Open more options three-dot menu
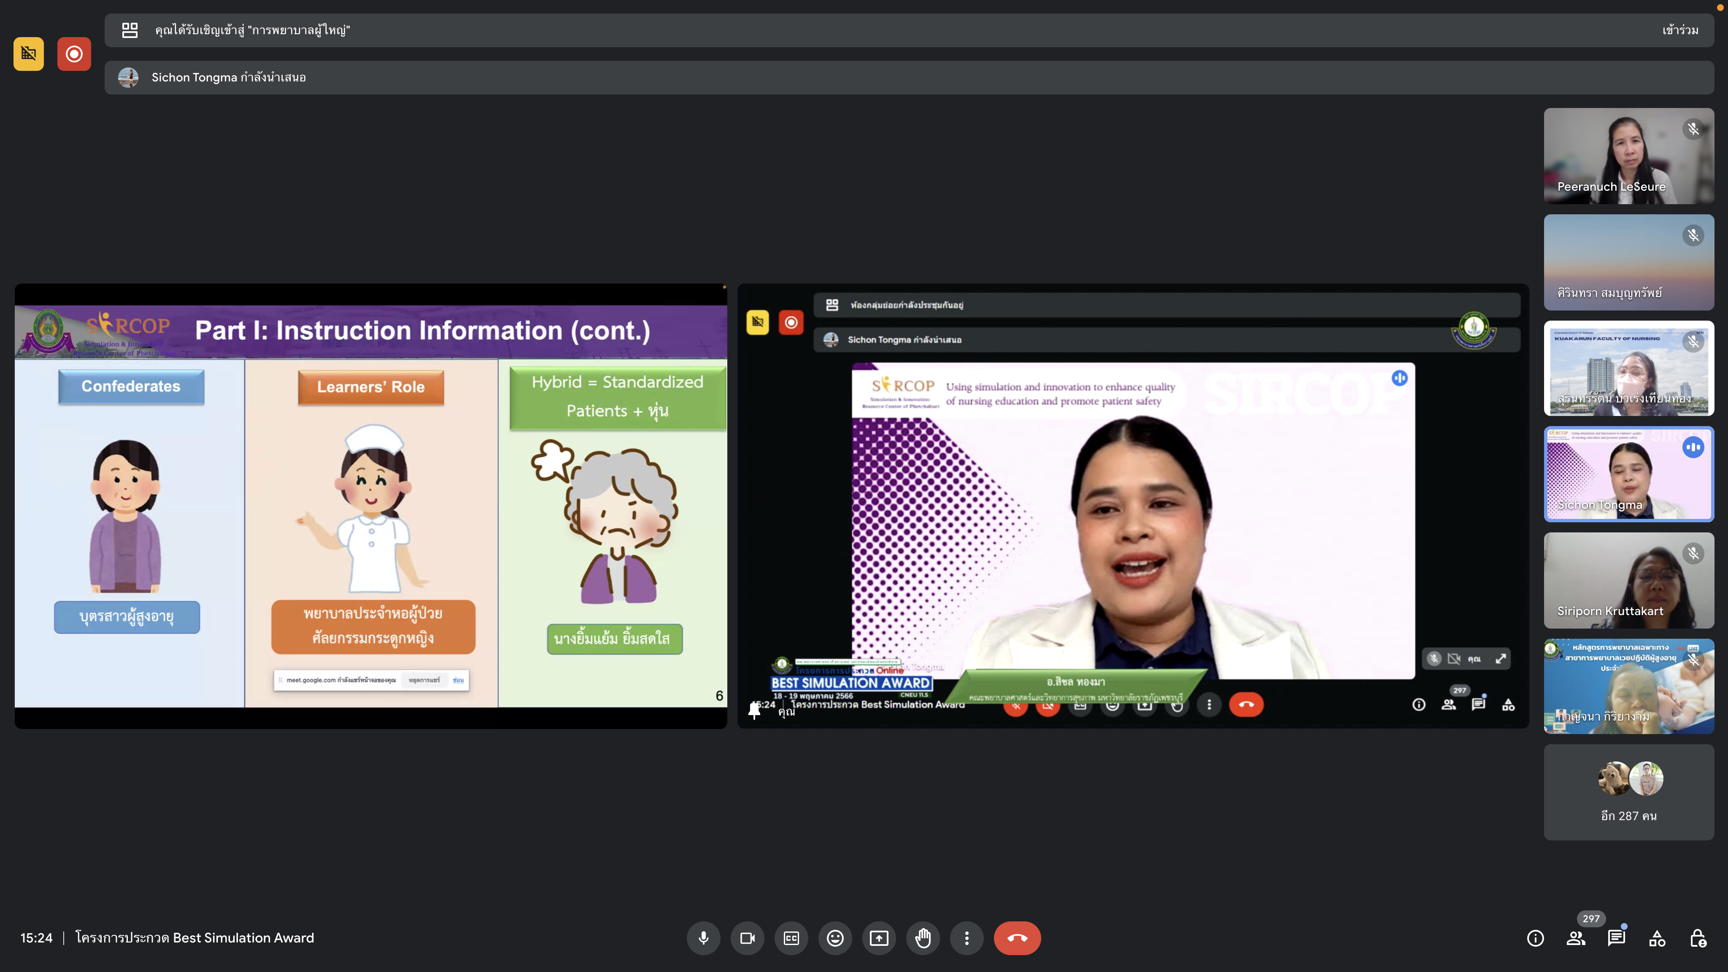The image size is (1728, 972). pyautogui.click(x=967, y=938)
